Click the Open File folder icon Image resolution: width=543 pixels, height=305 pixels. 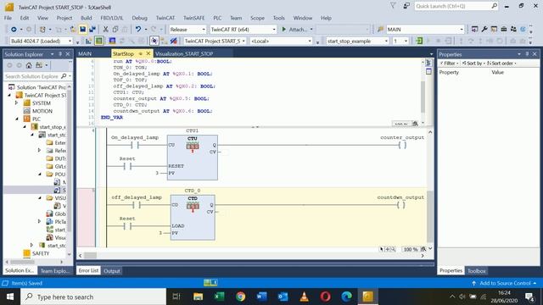(x=73, y=30)
